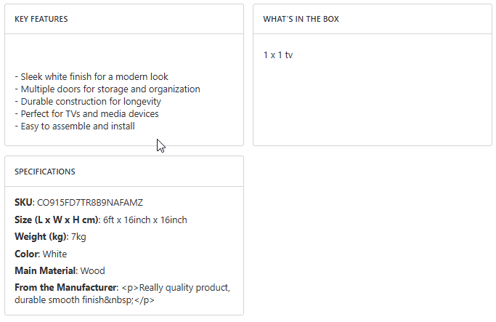Click the KEY FEATURES section header
This screenshot has width=496, height=322.
pyautogui.click(x=41, y=19)
